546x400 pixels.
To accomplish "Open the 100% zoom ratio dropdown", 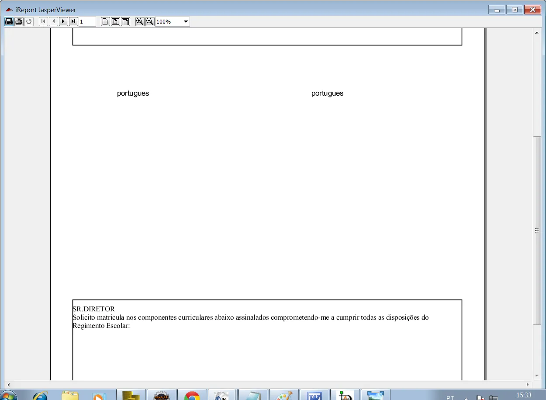I will [x=186, y=22].
